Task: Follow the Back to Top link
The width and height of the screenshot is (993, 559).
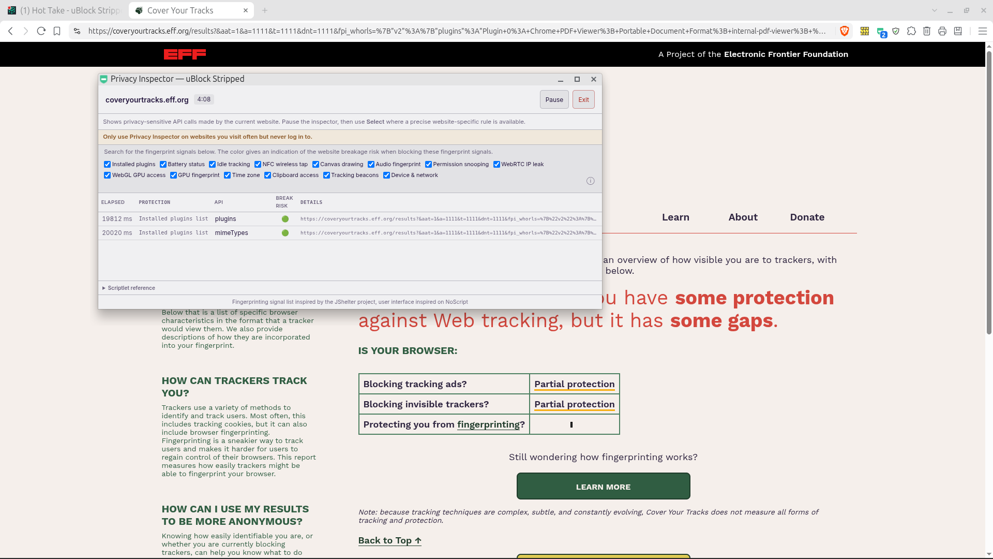Action: [x=389, y=540]
